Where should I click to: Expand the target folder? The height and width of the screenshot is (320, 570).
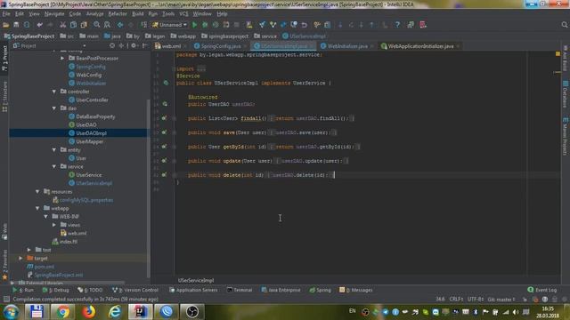coord(20,259)
